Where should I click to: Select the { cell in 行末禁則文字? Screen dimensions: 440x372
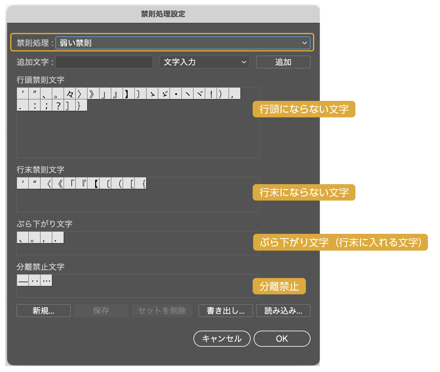[140, 183]
